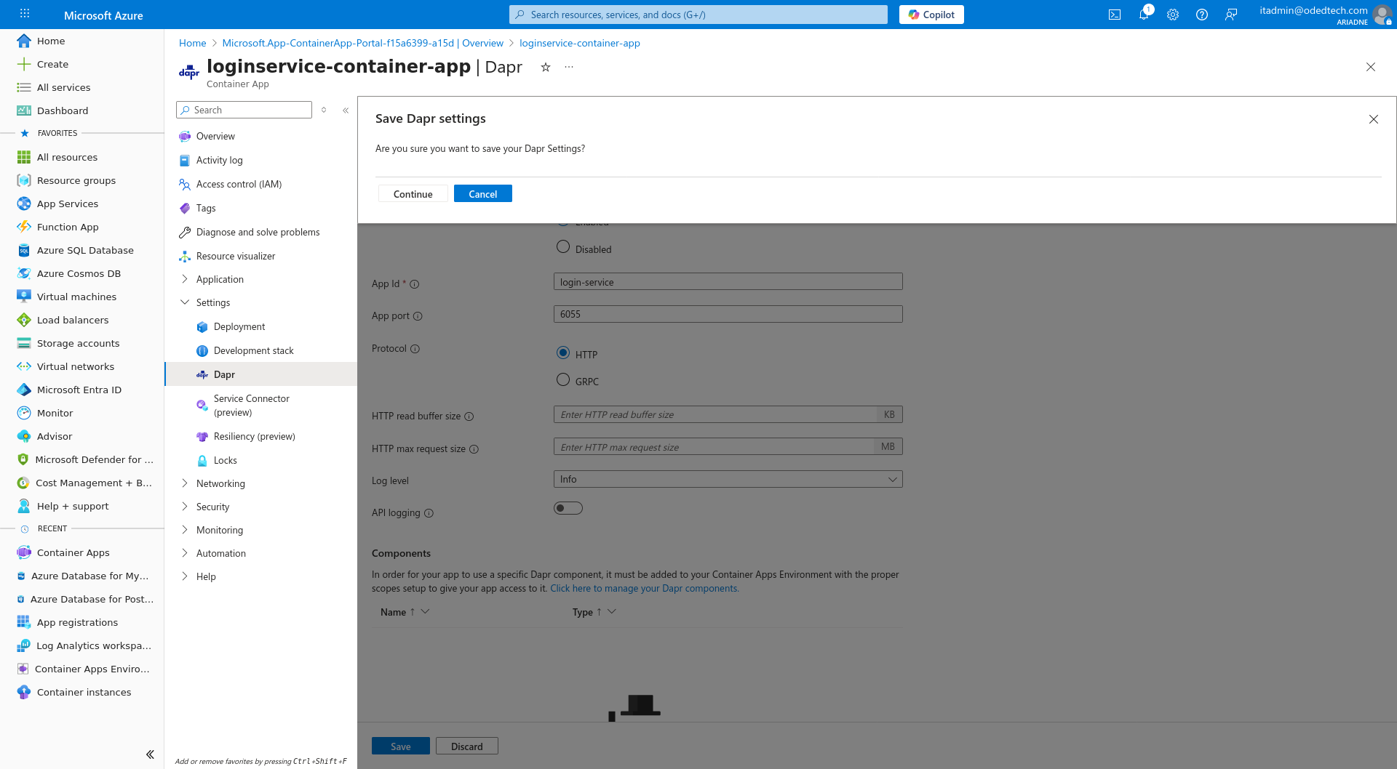Open more options ellipsis beside page title

click(x=569, y=67)
